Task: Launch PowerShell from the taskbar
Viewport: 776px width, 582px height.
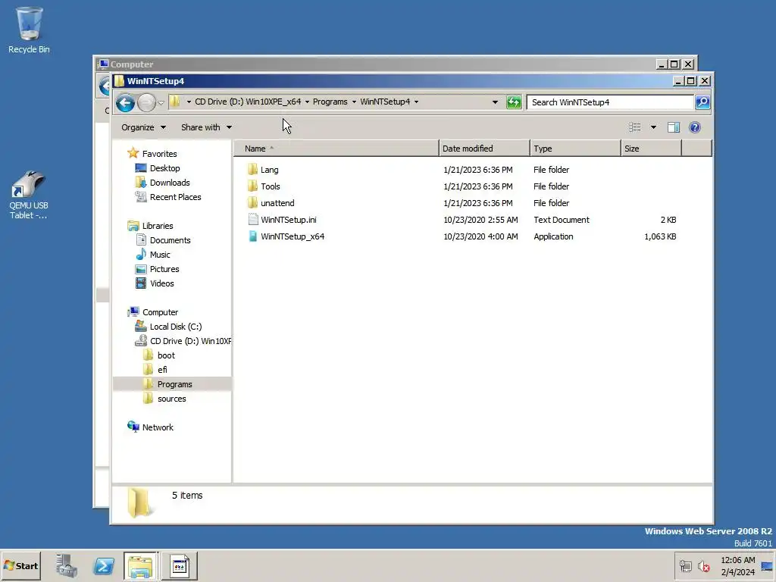Action: 104,565
